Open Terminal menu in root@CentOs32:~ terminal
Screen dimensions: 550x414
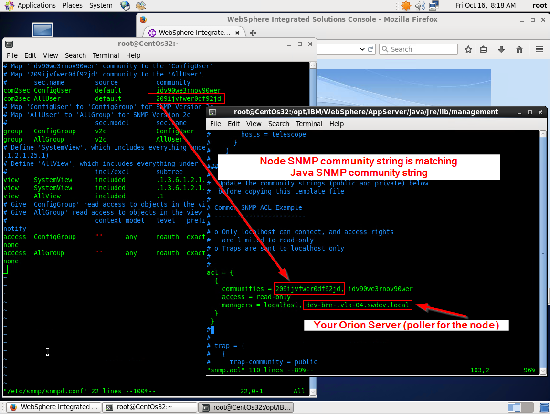click(x=106, y=55)
